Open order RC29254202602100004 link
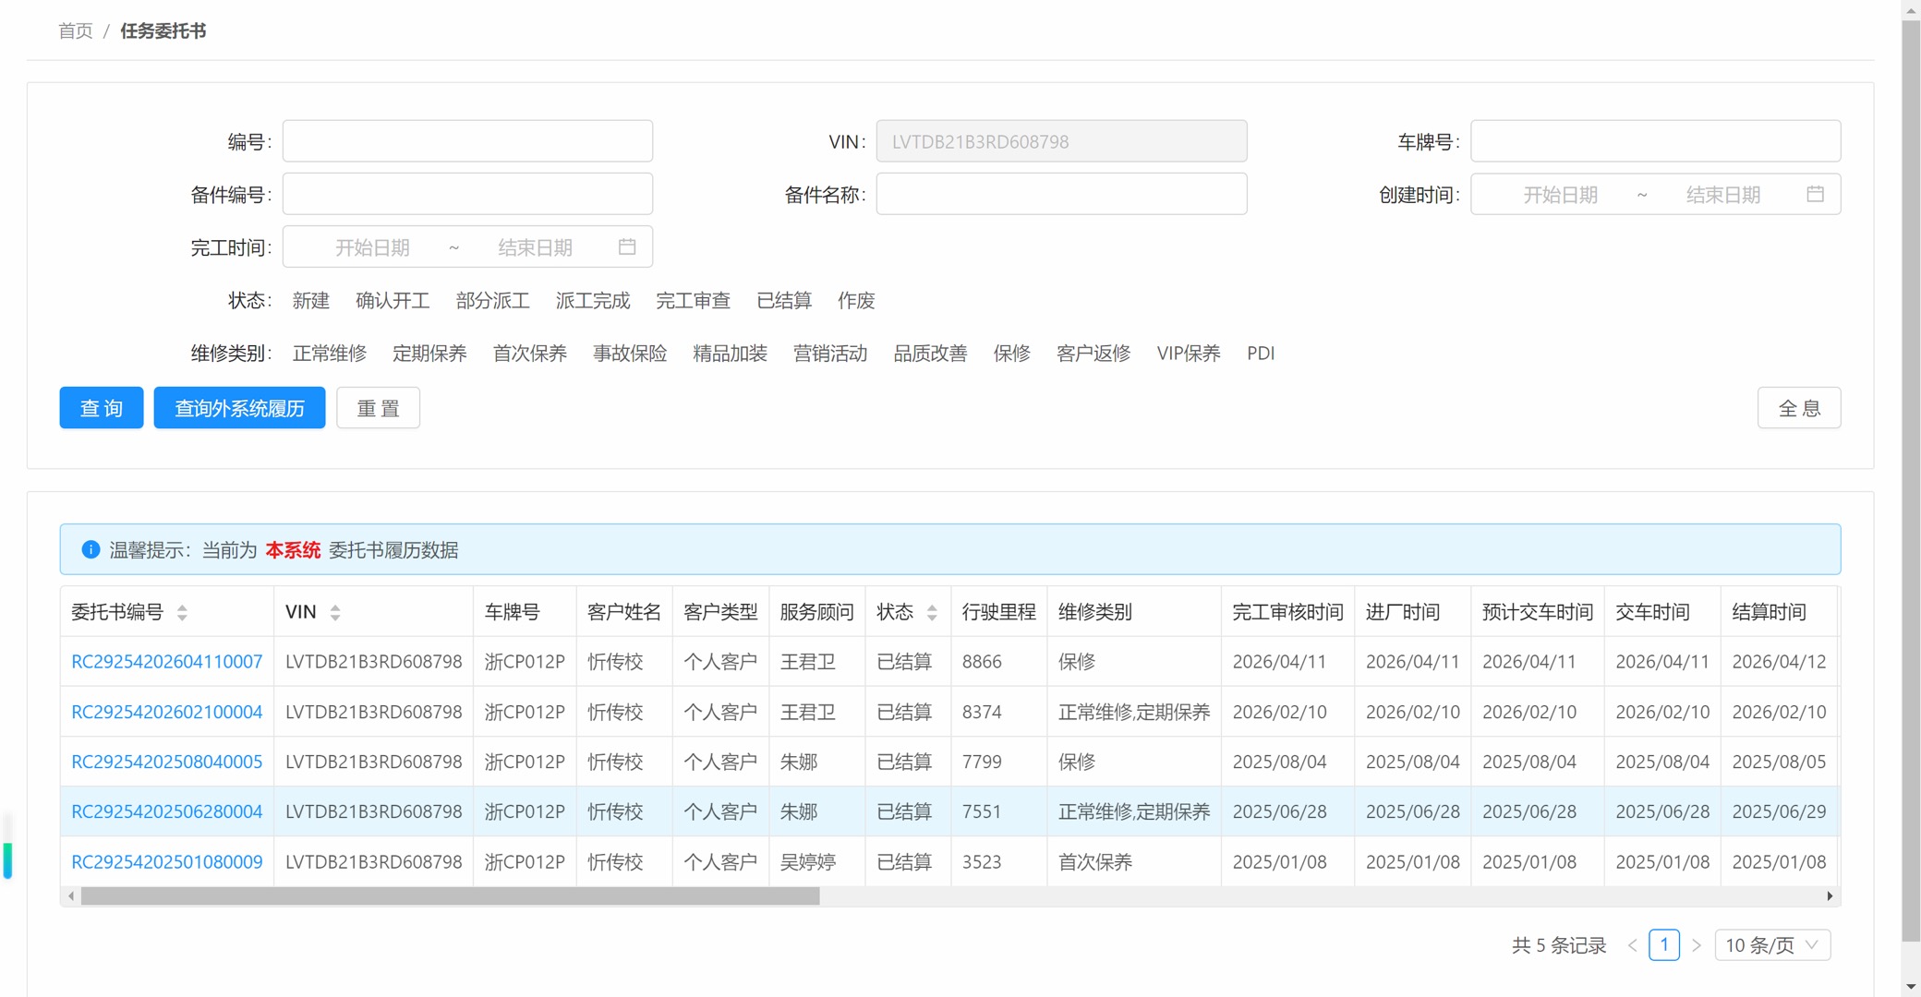The width and height of the screenshot is (1921, 997). [x=167, y=712]
